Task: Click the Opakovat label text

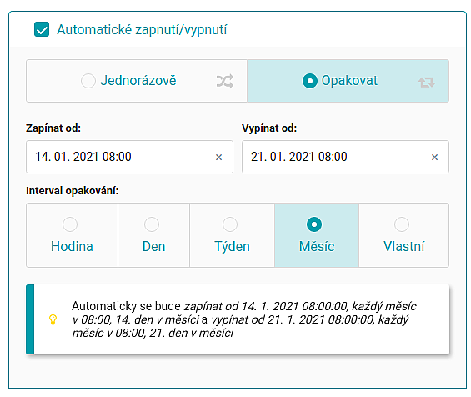Action: (349, 81)
